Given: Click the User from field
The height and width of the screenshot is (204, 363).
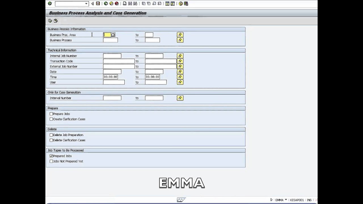Looking at the screenshot, I should point(114,82).
